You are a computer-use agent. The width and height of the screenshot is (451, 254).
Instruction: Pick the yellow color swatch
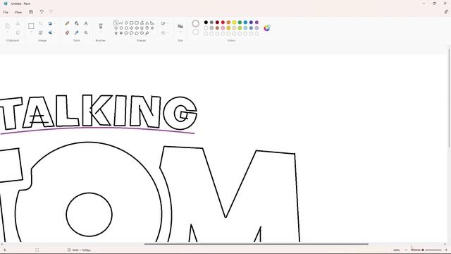pos(234,22)
